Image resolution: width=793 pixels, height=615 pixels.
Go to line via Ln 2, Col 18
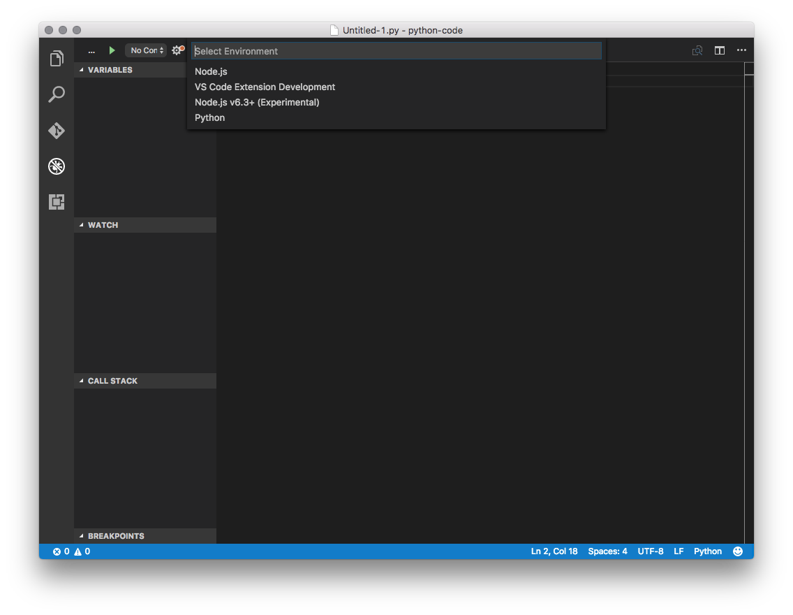tap(554, 551)
